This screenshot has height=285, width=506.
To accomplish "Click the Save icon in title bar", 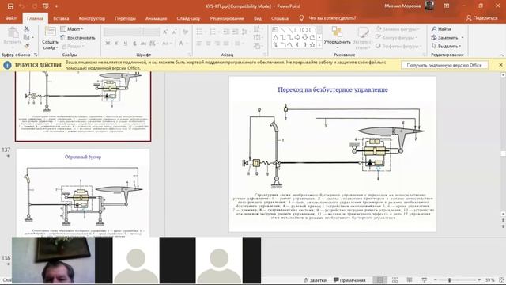I will coord(10,6).
